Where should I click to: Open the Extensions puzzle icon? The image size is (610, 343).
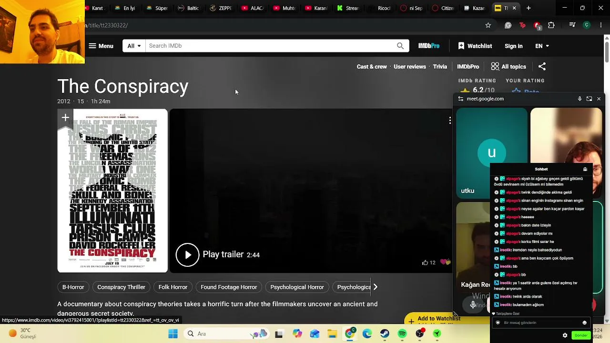coord(551,25)
